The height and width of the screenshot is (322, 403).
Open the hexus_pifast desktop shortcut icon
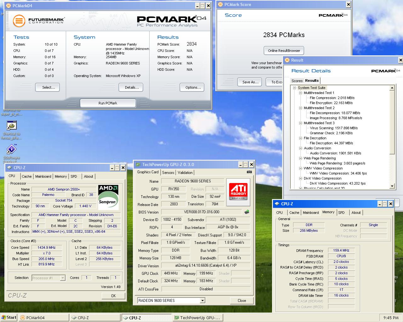tap(12, 125)
